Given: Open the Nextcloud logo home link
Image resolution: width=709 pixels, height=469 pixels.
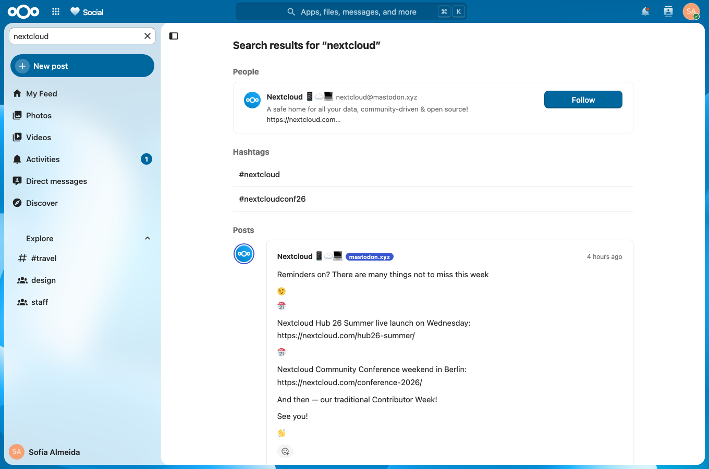Looking at the screenshot, I should click(x=23, y=11).
